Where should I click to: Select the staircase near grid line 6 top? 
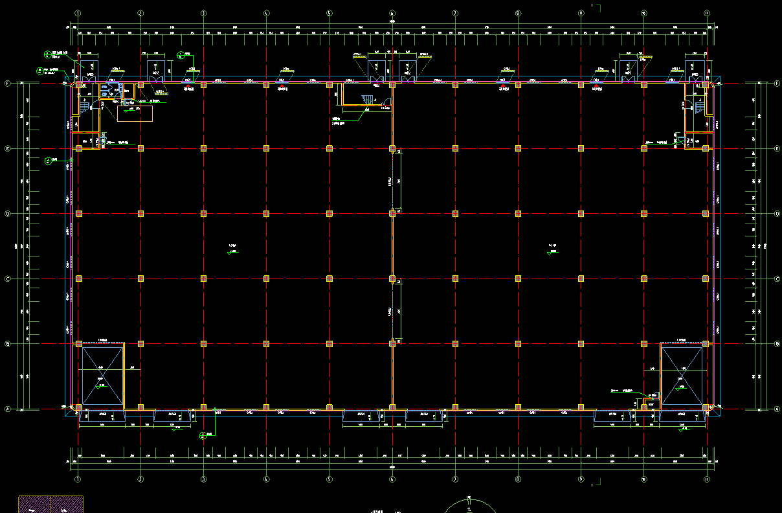tap(368, 99)
